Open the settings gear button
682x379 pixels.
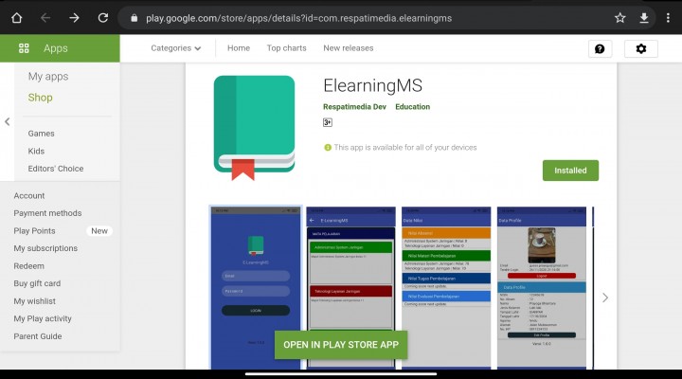click(641, 48)
